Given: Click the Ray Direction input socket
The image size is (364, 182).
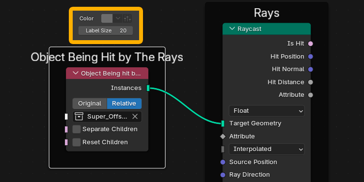Looking at the screenshot, I should point(223,175).
